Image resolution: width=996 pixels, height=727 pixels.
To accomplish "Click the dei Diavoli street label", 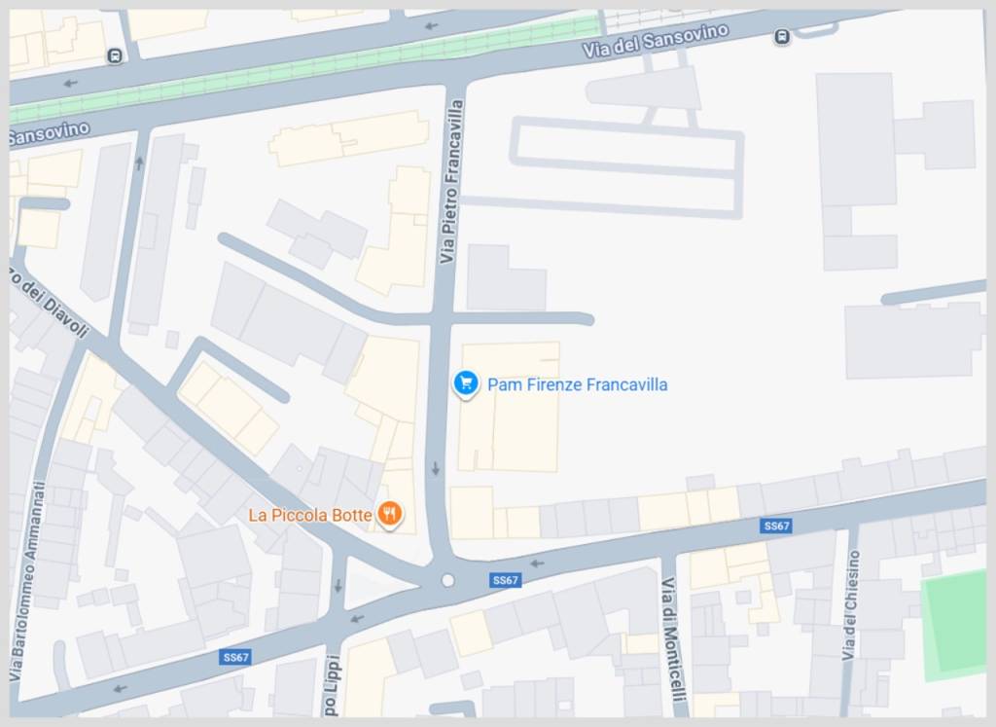I will [x=51, y=303].
